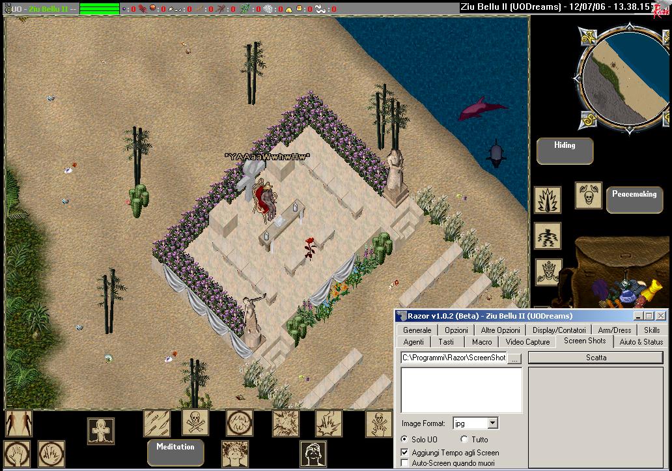Open the Skills tab
The width and height of the screenshot is (672, 471).
[652, 330]
